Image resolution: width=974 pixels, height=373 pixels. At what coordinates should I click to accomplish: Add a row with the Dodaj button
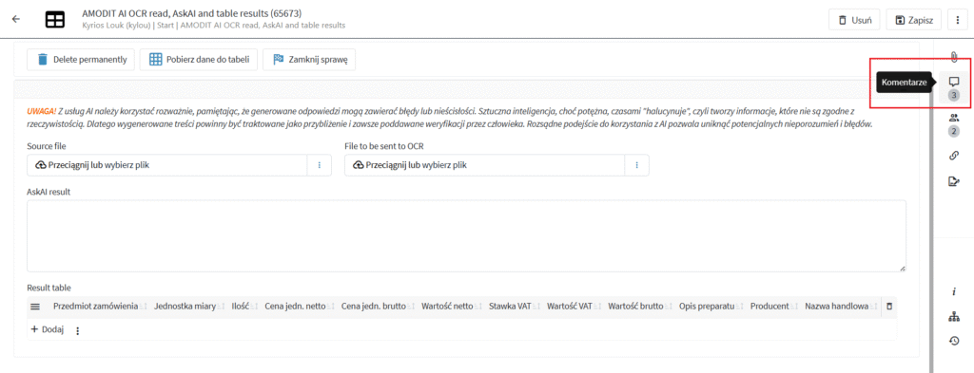(48, 330)
